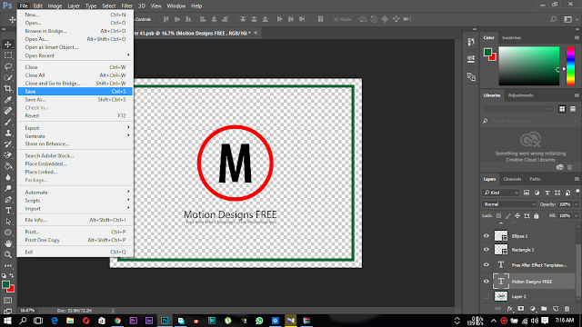This screenshot has width=582, height=327.
Task: Choose Save from the File menu
Action: 75,91
